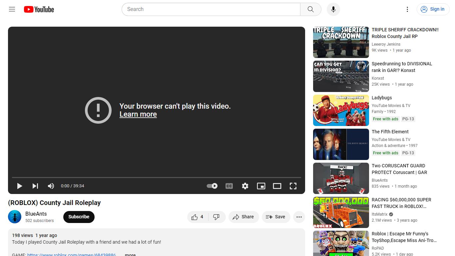The width and height of the screenshot is (455, 256).
Task: Focus the Search input field
Action: (211, 9)
